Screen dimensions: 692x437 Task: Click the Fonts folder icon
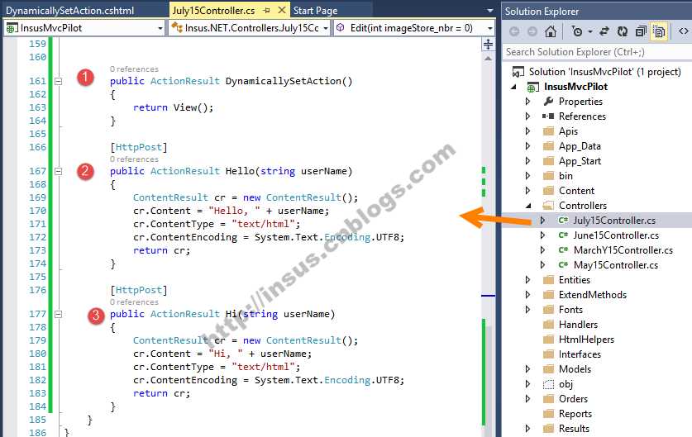pyautogui.click(x=549, y=310)
